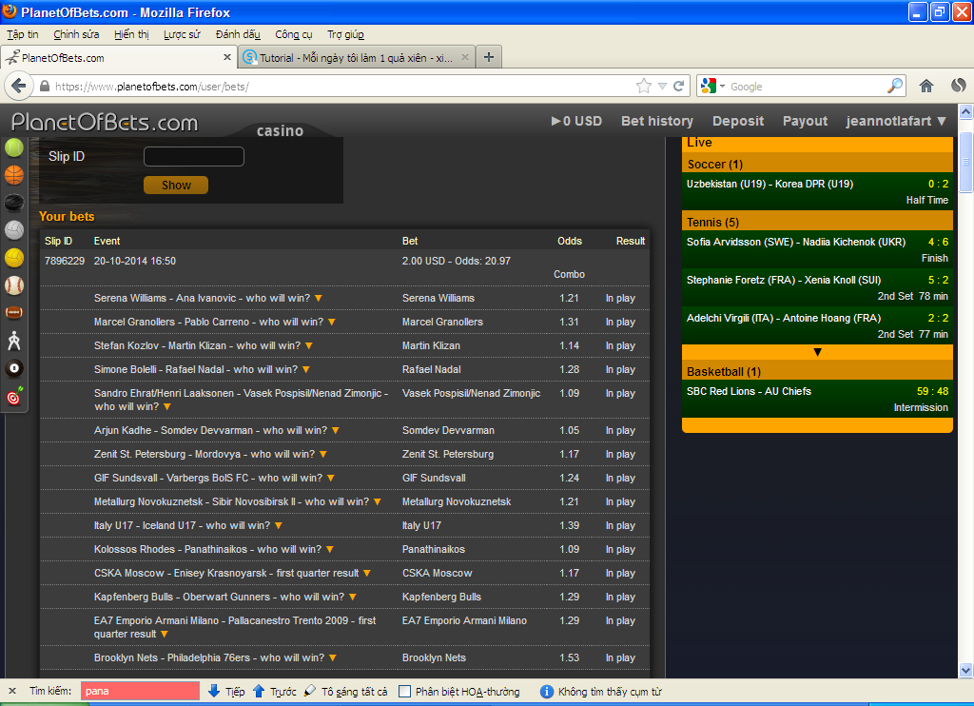Image resolution: width=974 pixels, height=706 pixels.
Task: Open search engine selector dropdown
Action: click(723, 87)
